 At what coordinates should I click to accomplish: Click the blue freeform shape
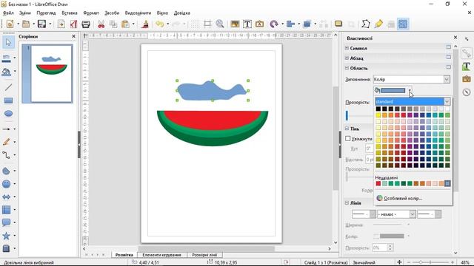coord(212,90)
